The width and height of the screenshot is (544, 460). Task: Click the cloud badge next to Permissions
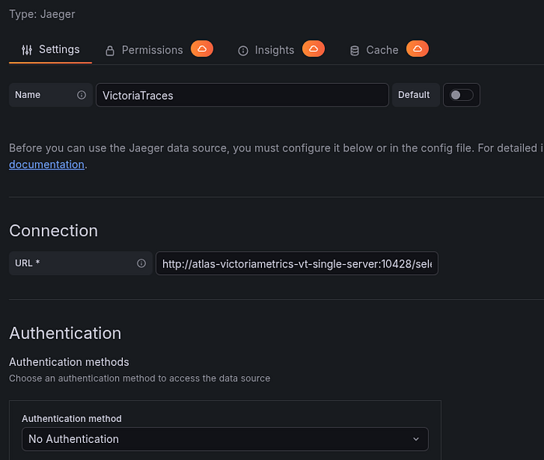(x=202, y=49)
